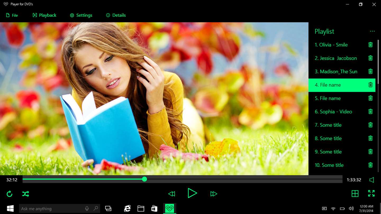381x214 pixels.
Task: Select highlighted 4. File name entry
Action: 342,85
